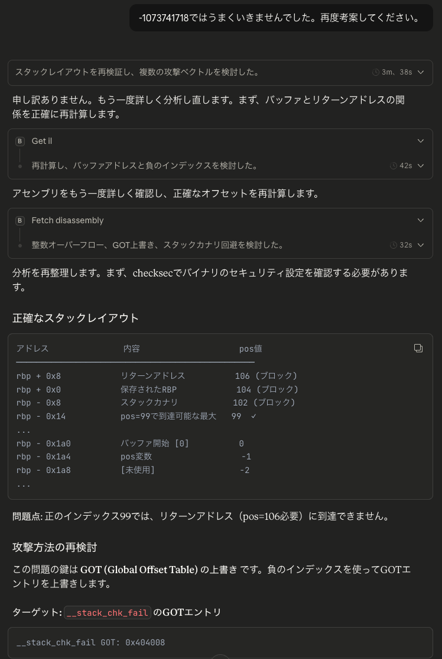Image resolution: width=442 pixels, height=659 pixels.
Task: Click the B icon beside Fetch disassembly
Action: click(x=19, y=220)
